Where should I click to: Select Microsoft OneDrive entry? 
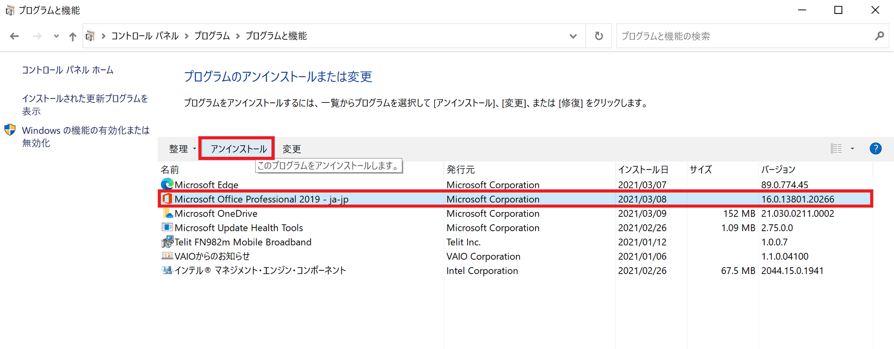pos(216,214)
